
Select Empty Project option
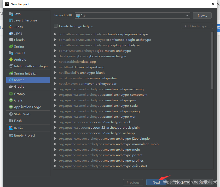pos(28,135)
